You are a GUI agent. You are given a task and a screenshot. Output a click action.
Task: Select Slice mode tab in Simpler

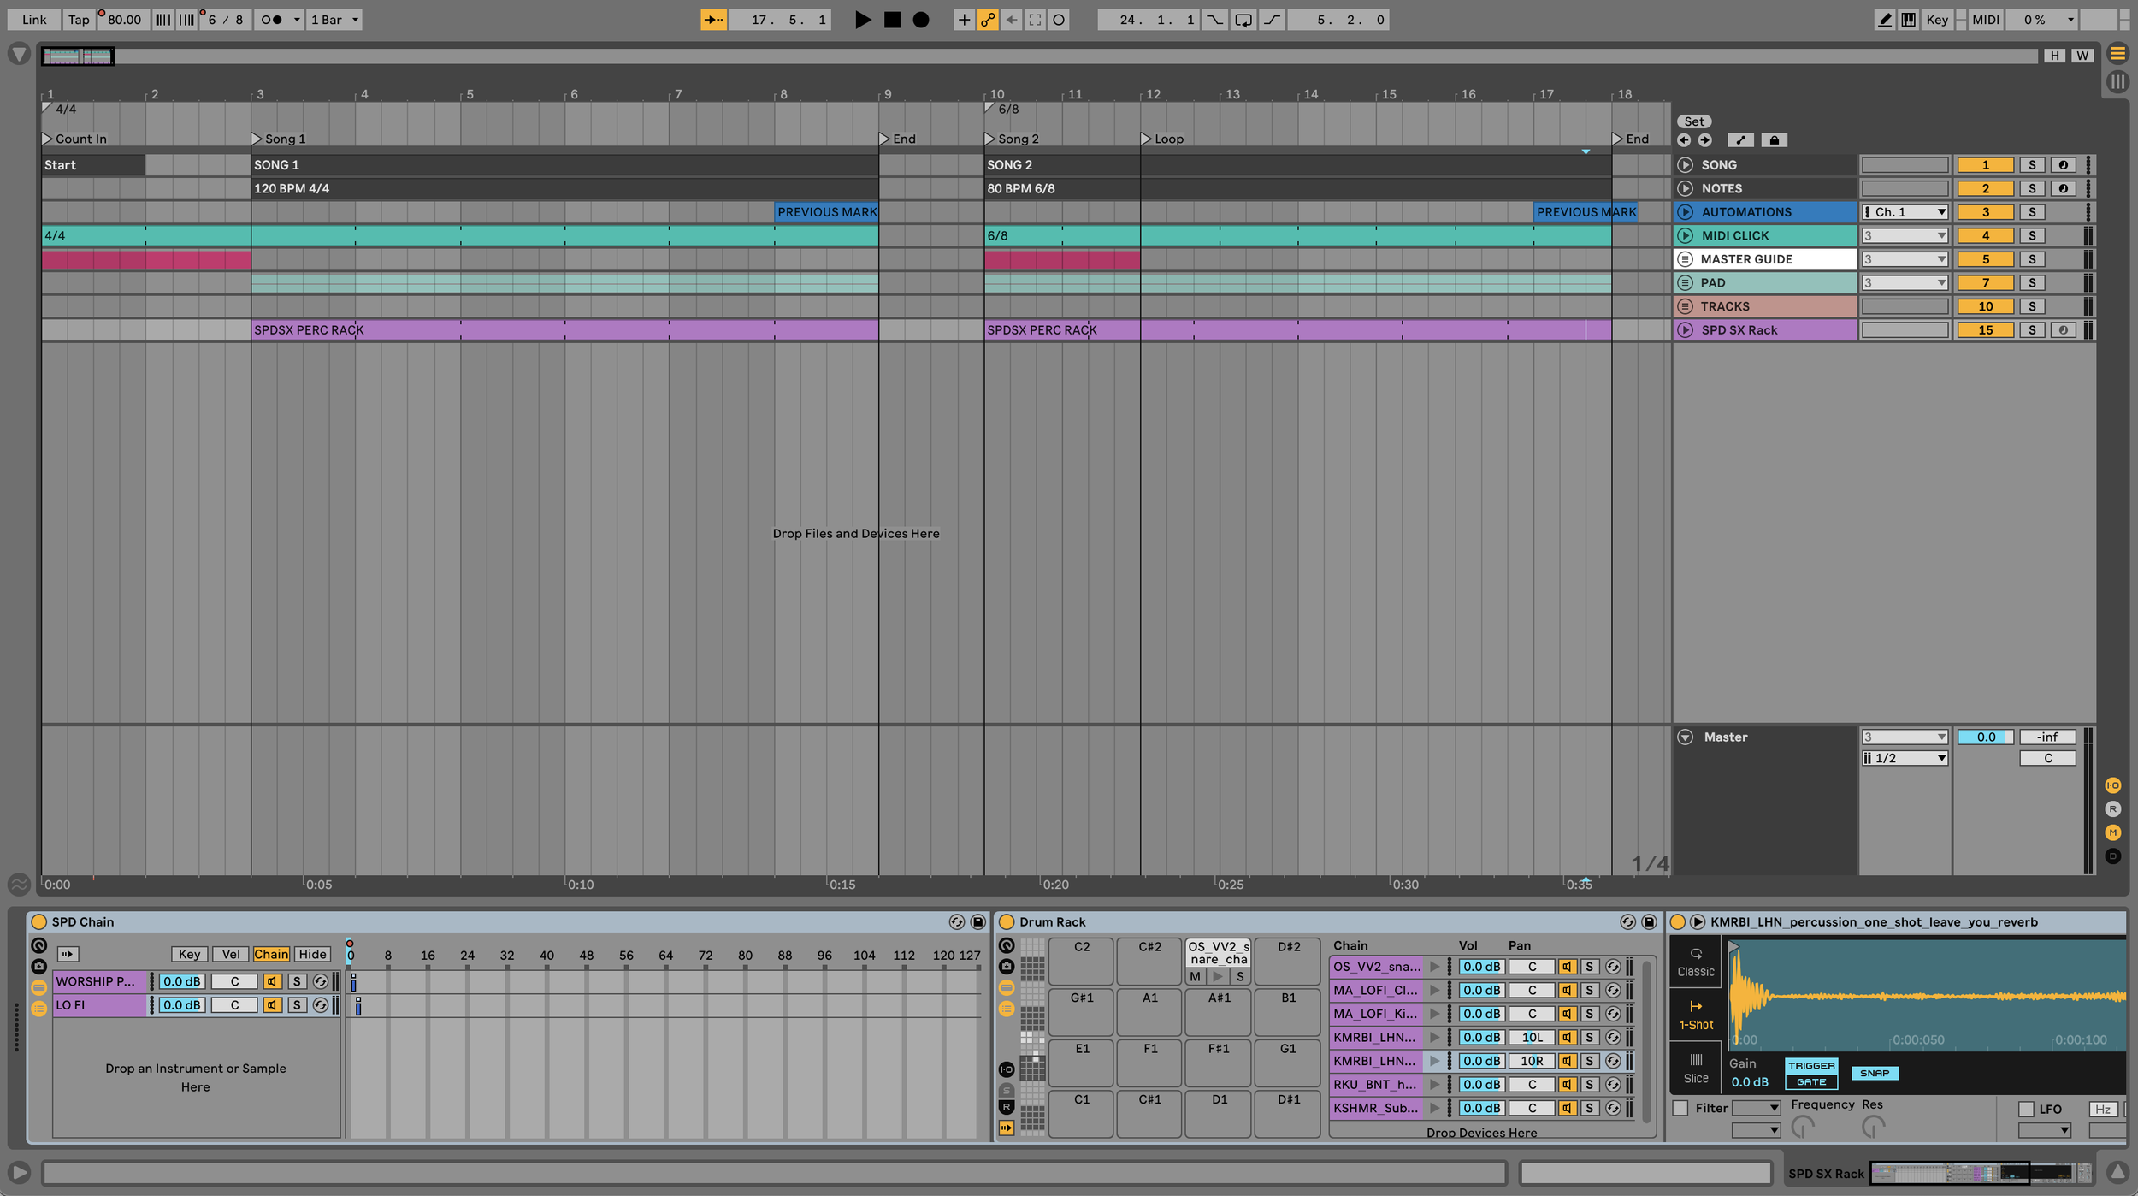[x=1696, y=1069]
